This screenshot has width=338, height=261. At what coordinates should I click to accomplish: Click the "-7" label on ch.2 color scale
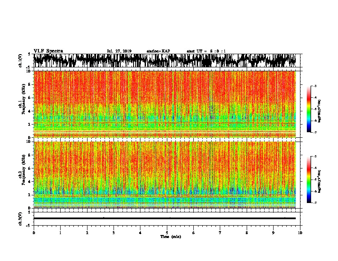(x=315, y=203)
